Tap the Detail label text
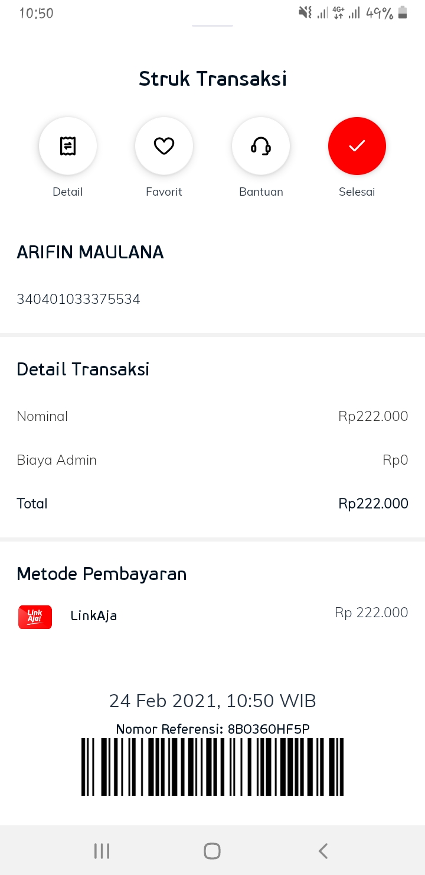The width and height of the screenshot is (425, 875). tap(68, 192)
